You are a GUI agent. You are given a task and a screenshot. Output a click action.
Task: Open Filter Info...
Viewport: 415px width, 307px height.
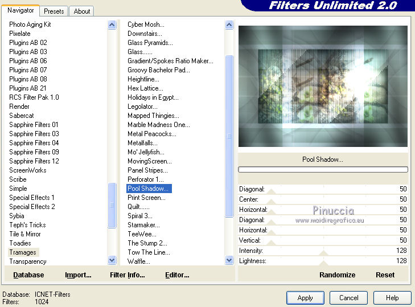(x=128, y=275)
